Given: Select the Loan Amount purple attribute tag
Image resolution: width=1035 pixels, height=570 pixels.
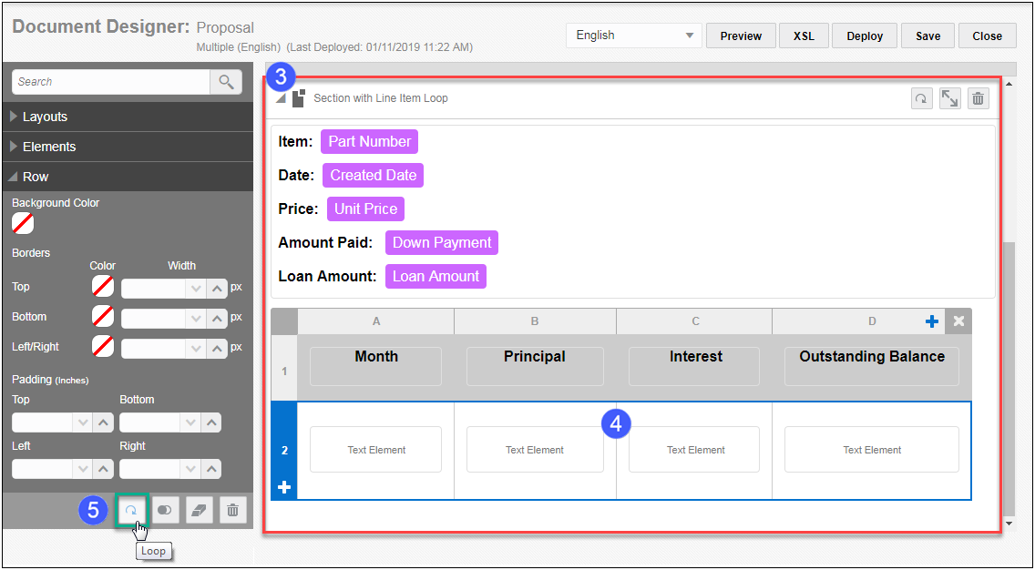Looking at the screenshot, I should tap(436, 277).
